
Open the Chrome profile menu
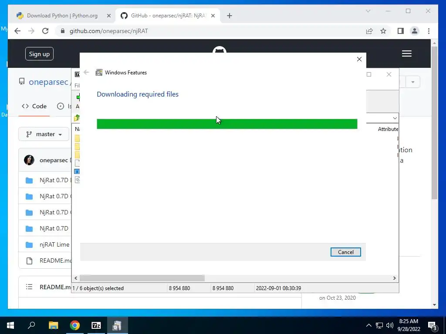coord(415,31)
